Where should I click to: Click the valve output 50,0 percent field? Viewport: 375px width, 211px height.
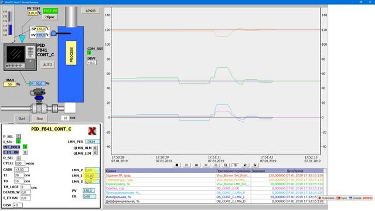coord(39,83)
